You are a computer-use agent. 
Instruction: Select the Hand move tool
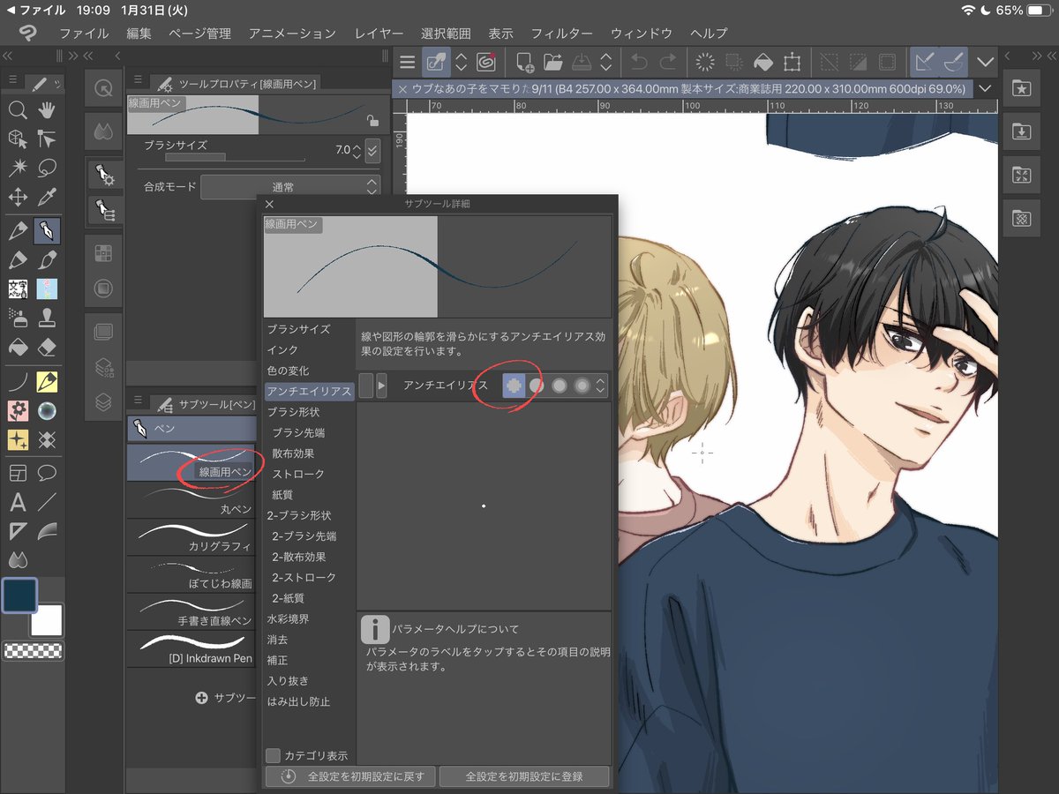[47, 110]
